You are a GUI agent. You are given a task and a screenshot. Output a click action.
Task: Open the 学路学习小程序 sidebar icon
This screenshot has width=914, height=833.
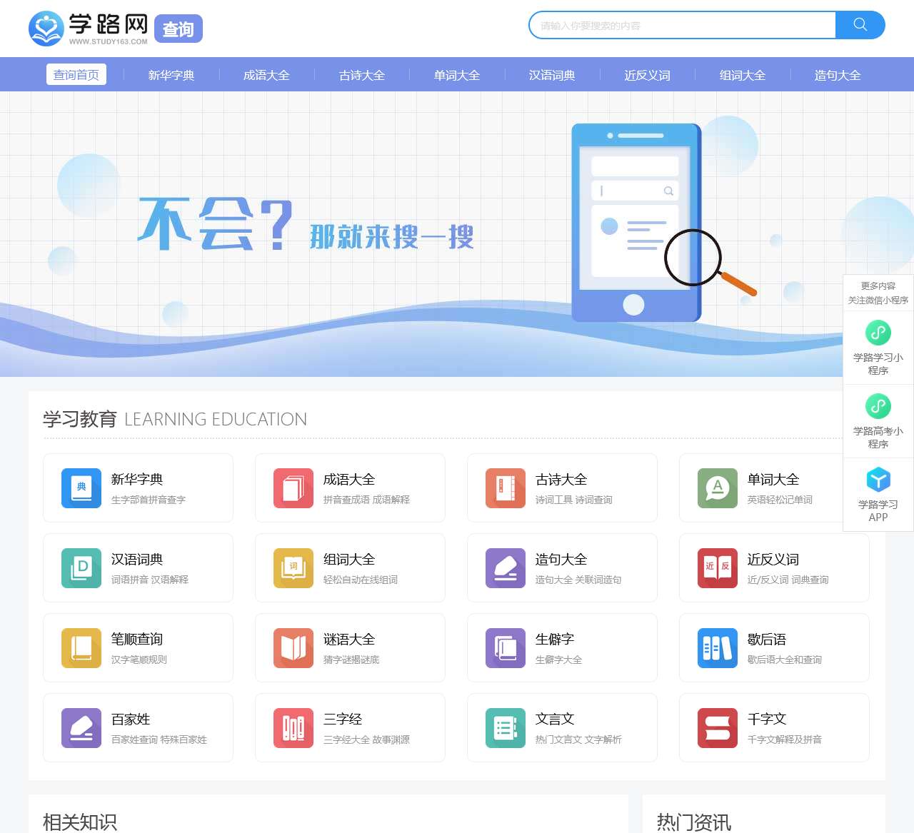click(x=878, y=333)
